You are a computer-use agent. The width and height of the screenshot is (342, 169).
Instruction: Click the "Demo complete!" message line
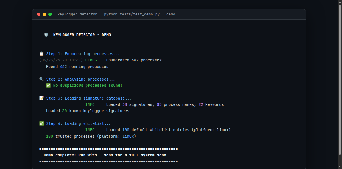pyautogui.click(x=106, y=155)
